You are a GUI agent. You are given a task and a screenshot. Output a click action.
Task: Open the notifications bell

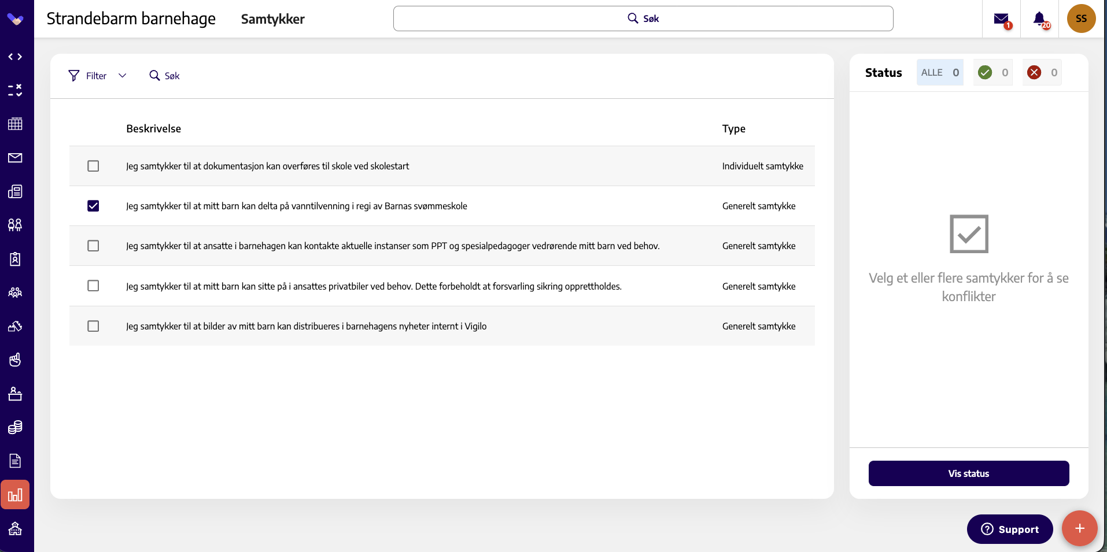[x=1040, y=20]
